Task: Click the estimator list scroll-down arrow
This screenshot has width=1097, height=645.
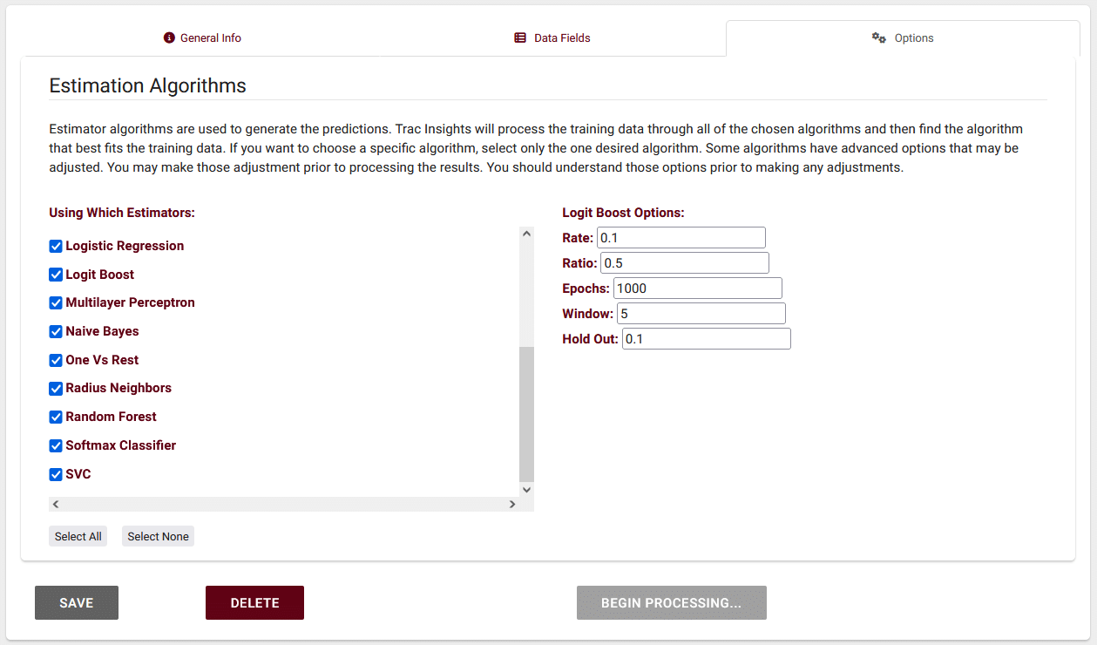Action: click(526, 490)
